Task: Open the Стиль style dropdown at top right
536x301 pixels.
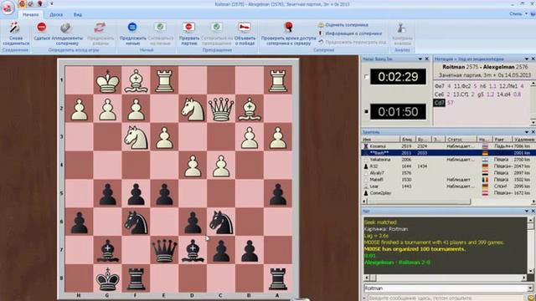Action: [x=518, y=14]
